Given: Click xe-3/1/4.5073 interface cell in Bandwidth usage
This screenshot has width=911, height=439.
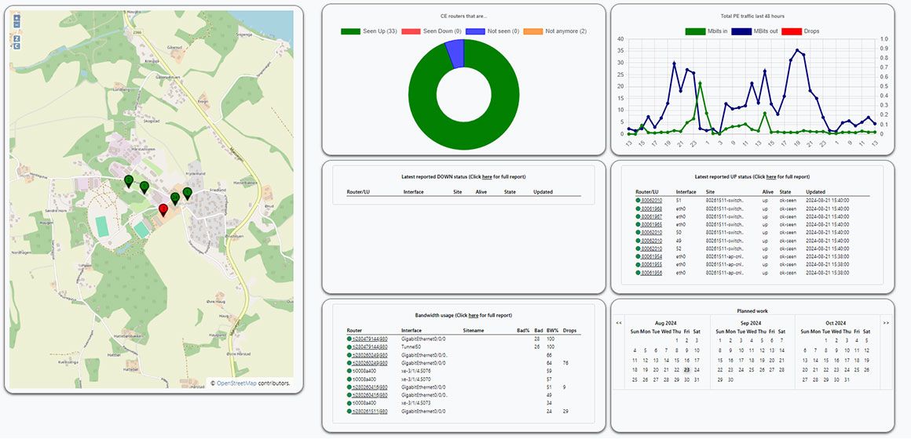Looking at the screenshot, I should point(416,403).
